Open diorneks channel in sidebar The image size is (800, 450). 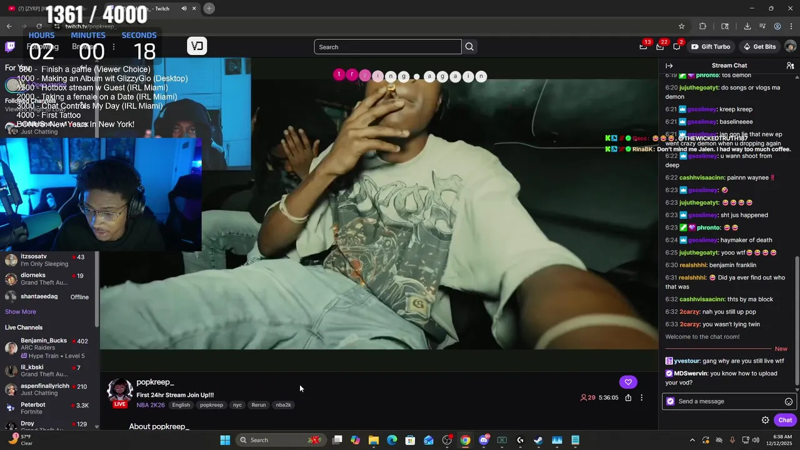pyautogui.click(x=49, y=279)
